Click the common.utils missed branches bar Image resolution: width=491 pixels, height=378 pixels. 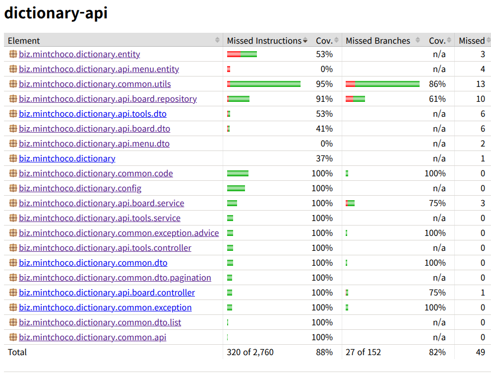[x=383, y=84]
